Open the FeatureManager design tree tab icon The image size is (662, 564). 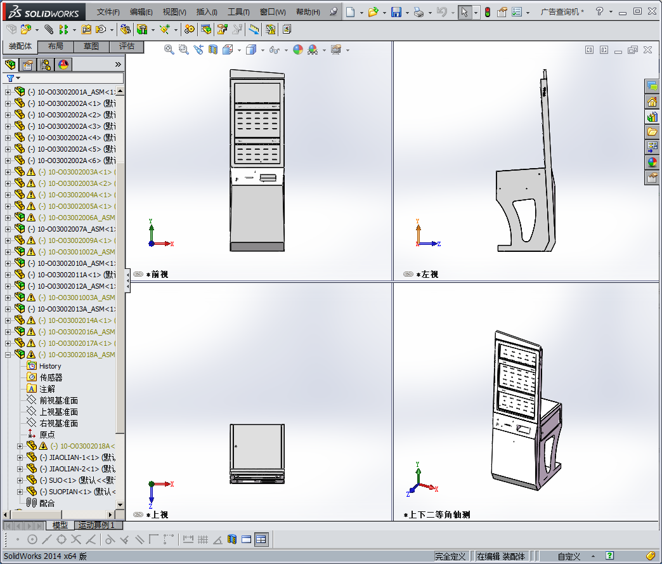point(10,64)
